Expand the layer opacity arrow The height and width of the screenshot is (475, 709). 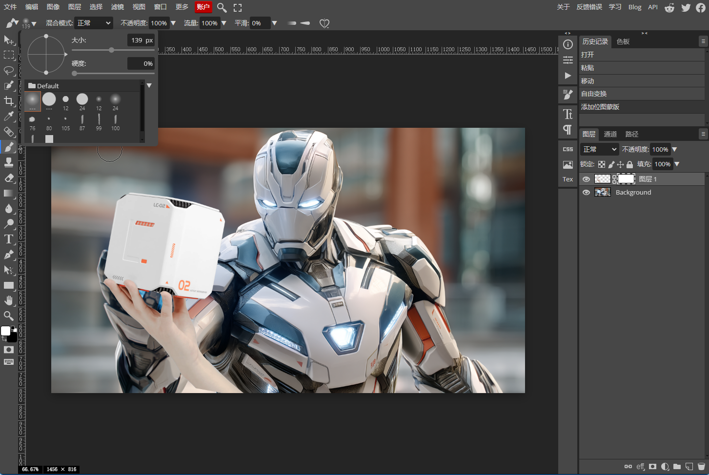tap(674, 150)
